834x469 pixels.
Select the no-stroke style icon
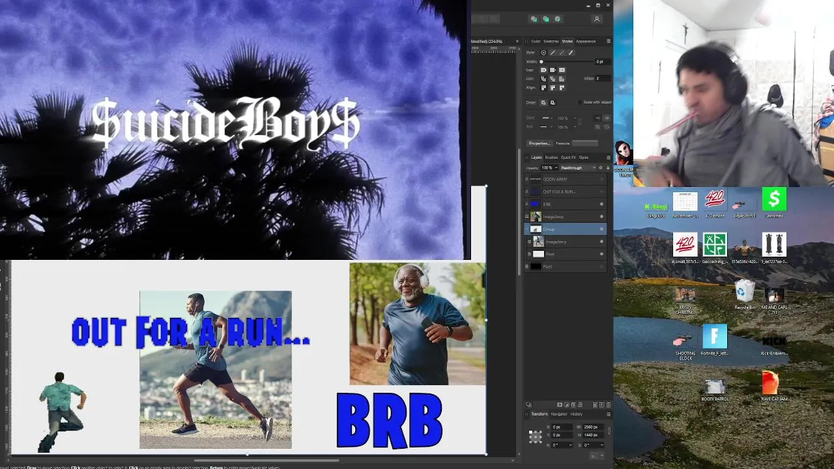543,53
